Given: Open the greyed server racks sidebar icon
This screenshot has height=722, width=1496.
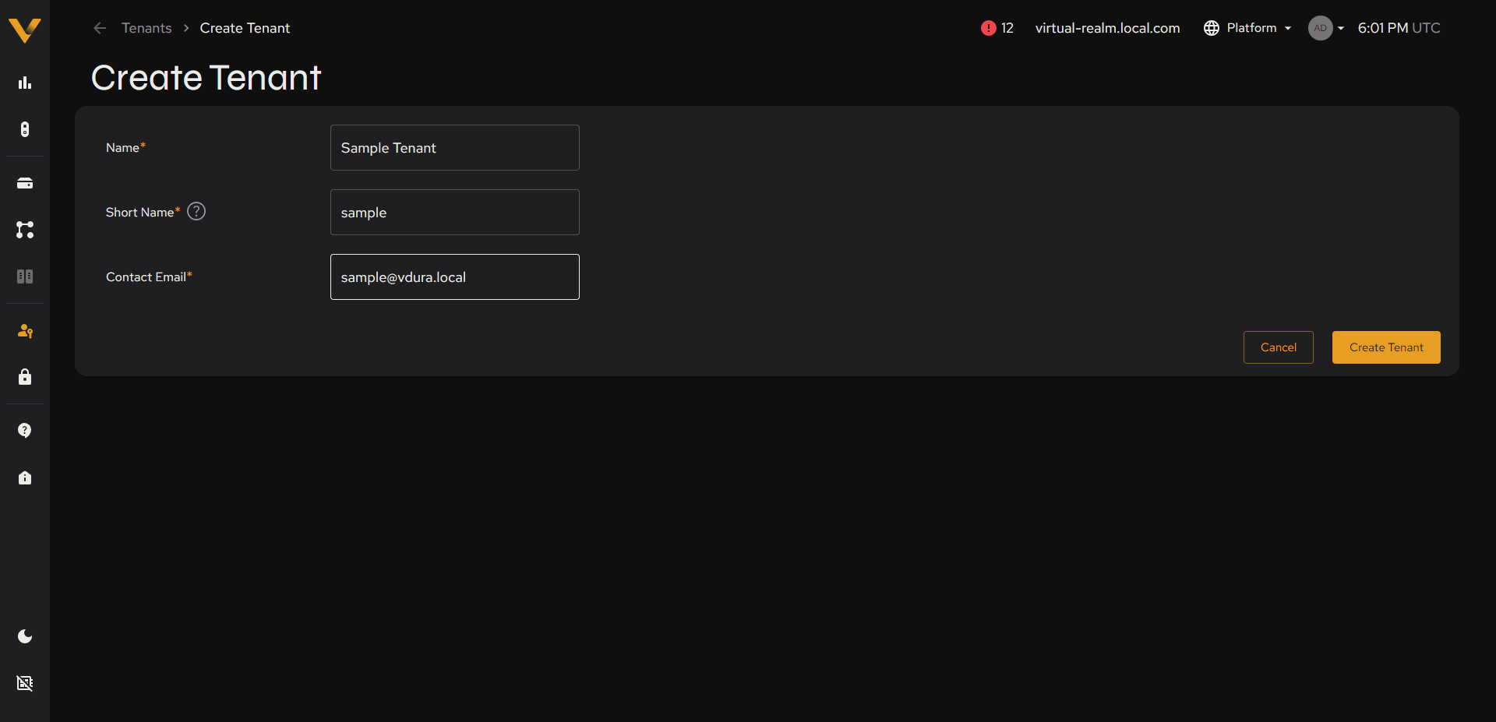Looking at the screenshot, I should tap(25, 276).
